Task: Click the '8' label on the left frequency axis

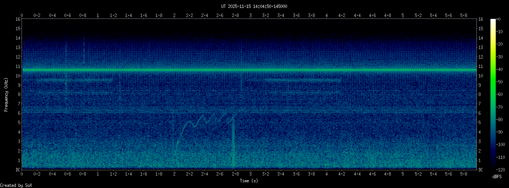Action: point(19,94)
